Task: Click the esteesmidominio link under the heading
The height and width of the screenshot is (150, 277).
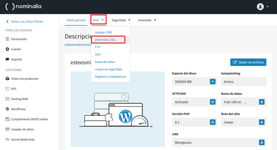Action: click(x=78, y=45)
